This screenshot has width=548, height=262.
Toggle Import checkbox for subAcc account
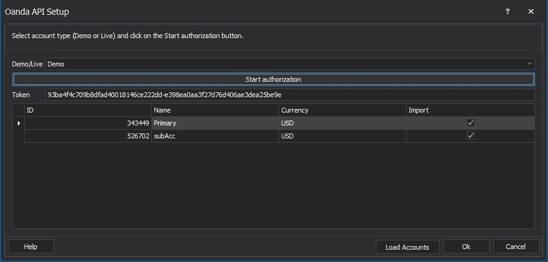(x=471, y=135)
